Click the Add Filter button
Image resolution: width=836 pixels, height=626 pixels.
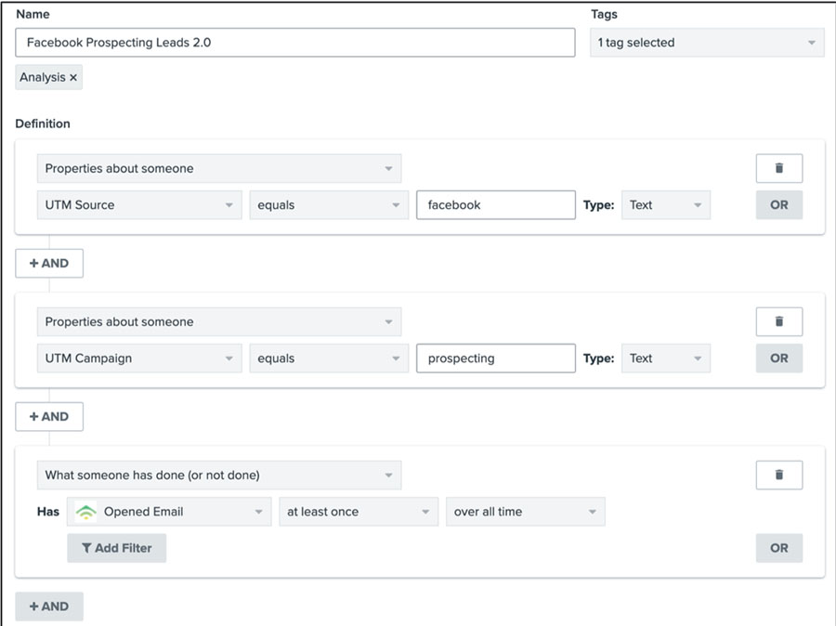click(x=116, y=548)
